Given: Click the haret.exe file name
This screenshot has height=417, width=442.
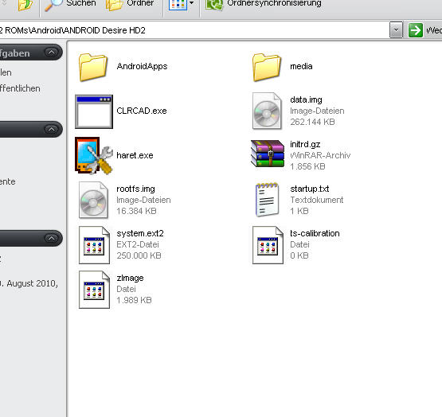Looking at the screenshot, I should click(x=135, y=155).
